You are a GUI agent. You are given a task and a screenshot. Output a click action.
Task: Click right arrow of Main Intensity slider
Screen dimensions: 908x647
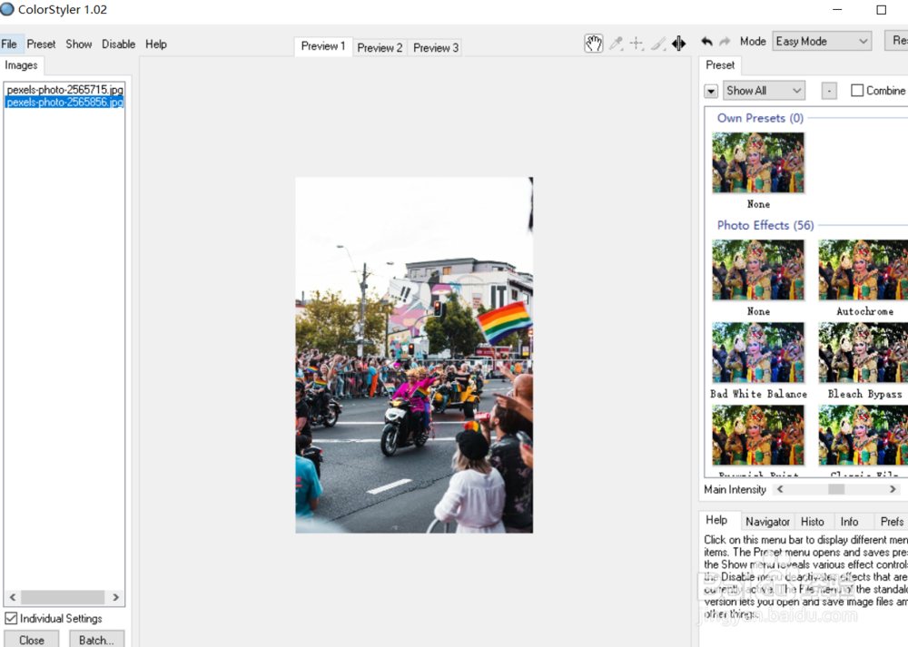click(x=893, y=489)
